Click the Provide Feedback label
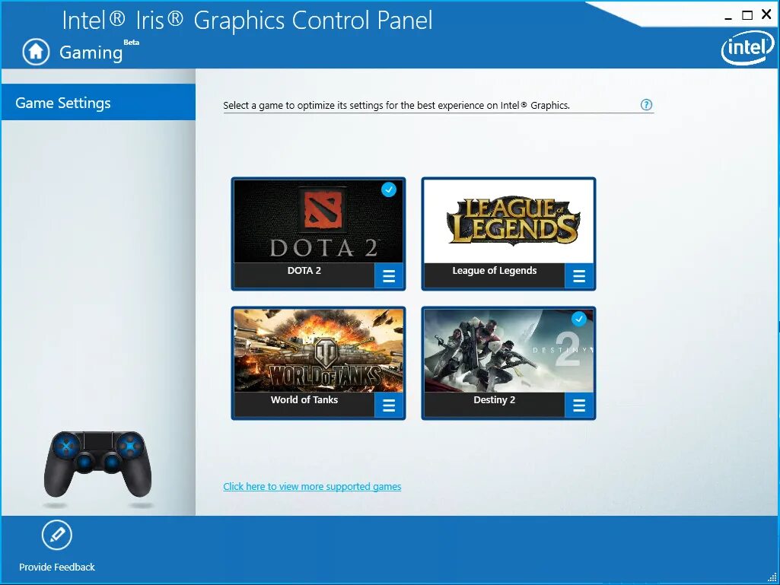The height and width of the screenshot is (585, 780). coord(57,567)
